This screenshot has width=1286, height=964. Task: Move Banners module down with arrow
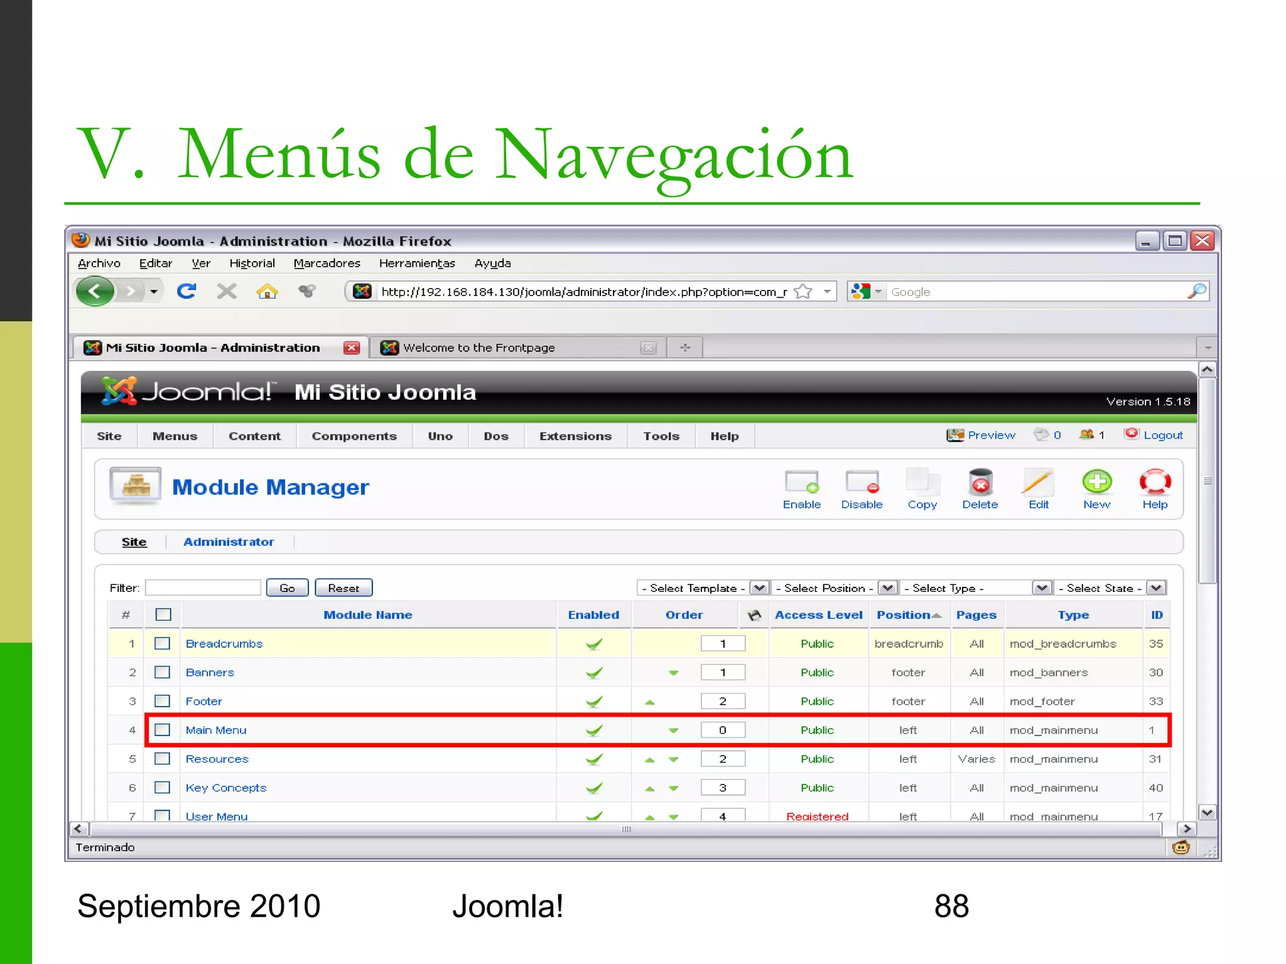[x=674, y=673]
